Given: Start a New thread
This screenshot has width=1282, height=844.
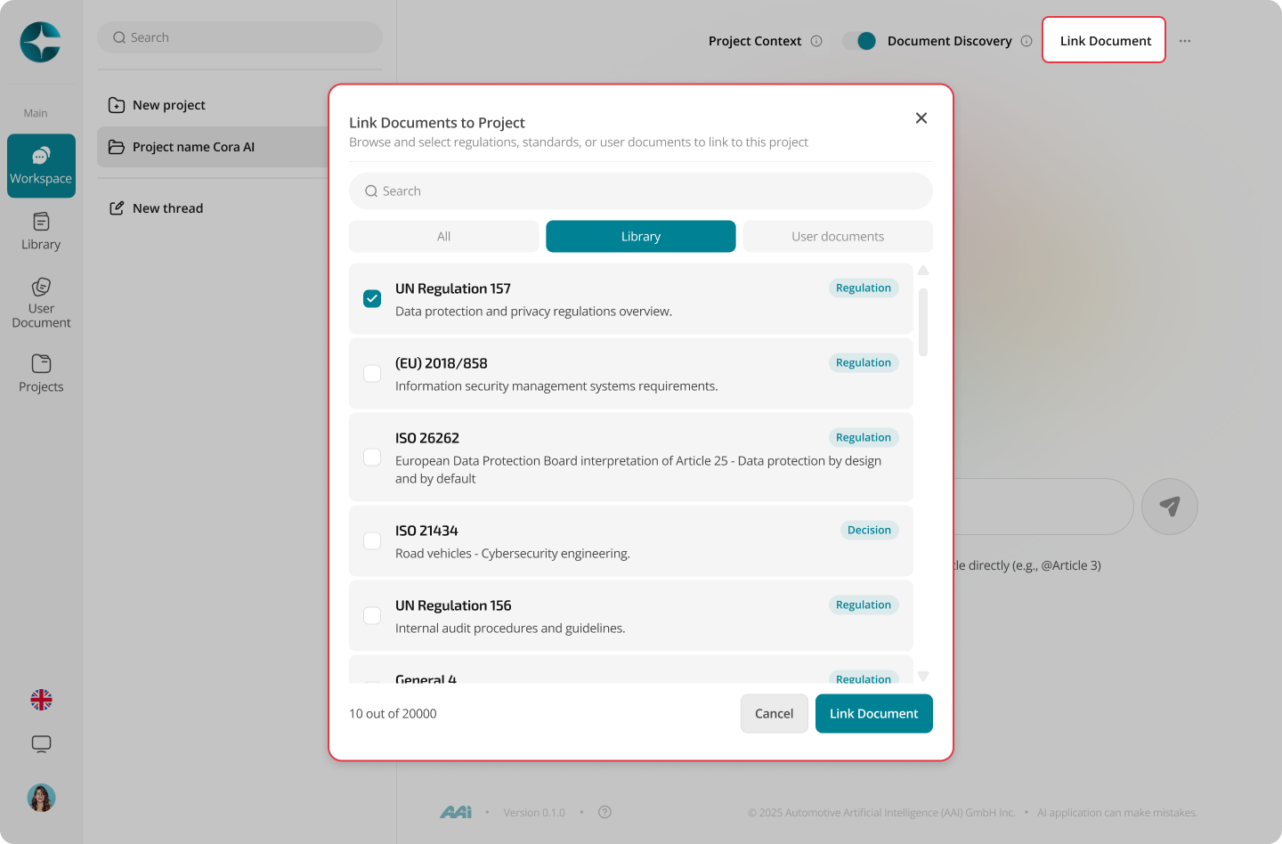Looking at the screenshot, I should click(156, 208).
